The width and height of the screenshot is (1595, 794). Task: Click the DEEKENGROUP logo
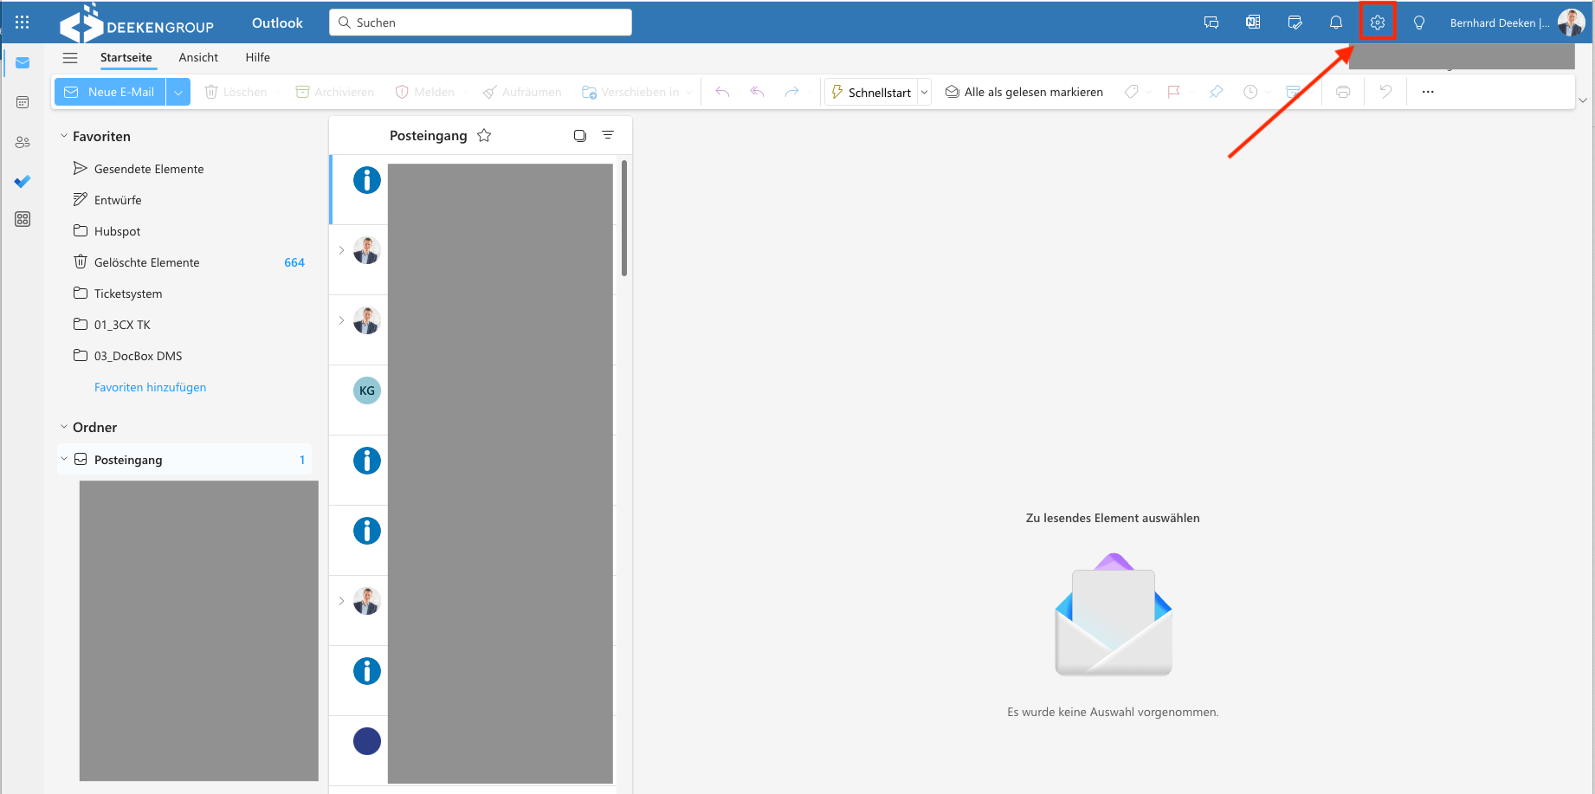point(137,23)
